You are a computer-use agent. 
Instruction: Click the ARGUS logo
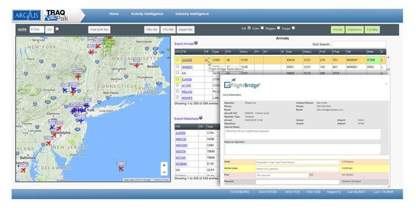click(27, 15)
